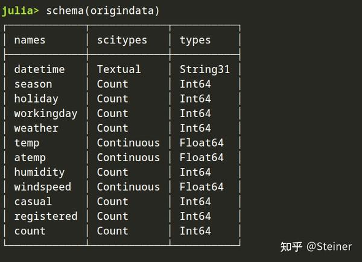This screenshot has height=262, width=362.
Task: Click the schema(origindata) command text
Action: pos(103,11)
